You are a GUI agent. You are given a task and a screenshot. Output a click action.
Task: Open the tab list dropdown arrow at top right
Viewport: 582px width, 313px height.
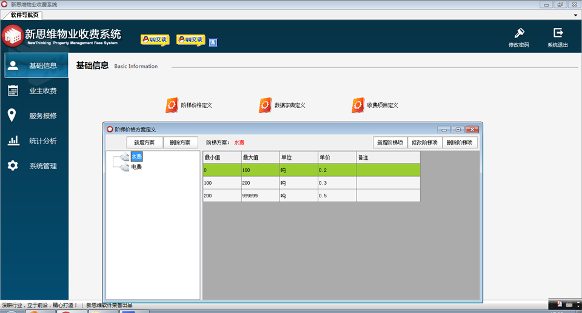576,15
